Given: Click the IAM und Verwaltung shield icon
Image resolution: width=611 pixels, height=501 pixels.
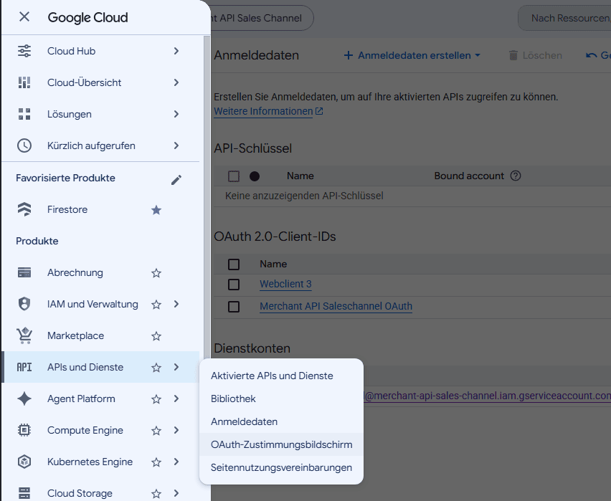Looking at the screenshot, I should (x=24, y=304).
